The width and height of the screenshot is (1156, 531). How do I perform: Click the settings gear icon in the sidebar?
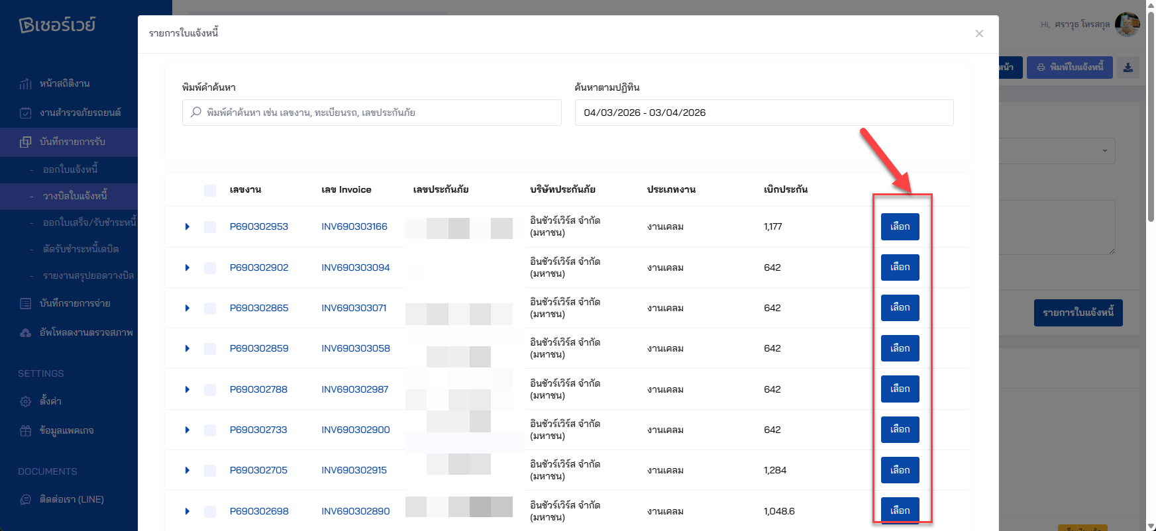point(26,401)
